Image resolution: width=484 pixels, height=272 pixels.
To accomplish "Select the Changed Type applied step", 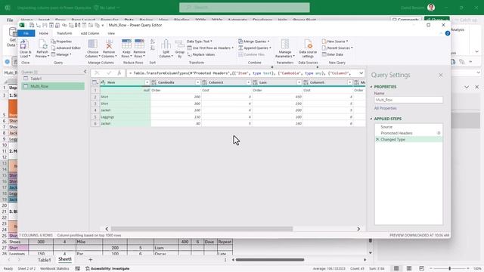I will [408, 139].
